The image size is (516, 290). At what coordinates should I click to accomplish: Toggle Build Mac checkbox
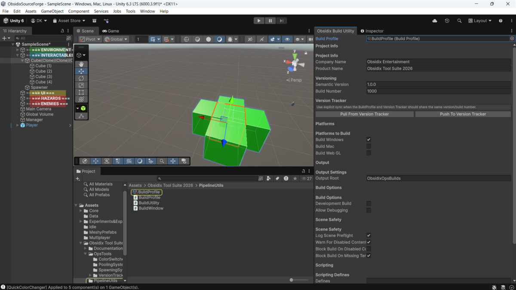[x=369, y=146]
